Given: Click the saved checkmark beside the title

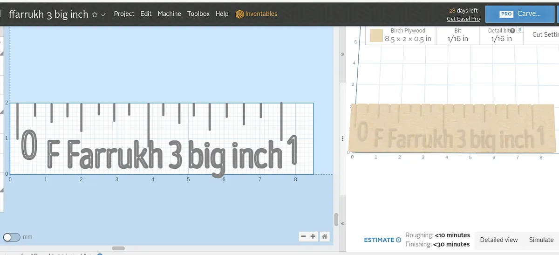Looking at the screenshot, I should (103, 14).
